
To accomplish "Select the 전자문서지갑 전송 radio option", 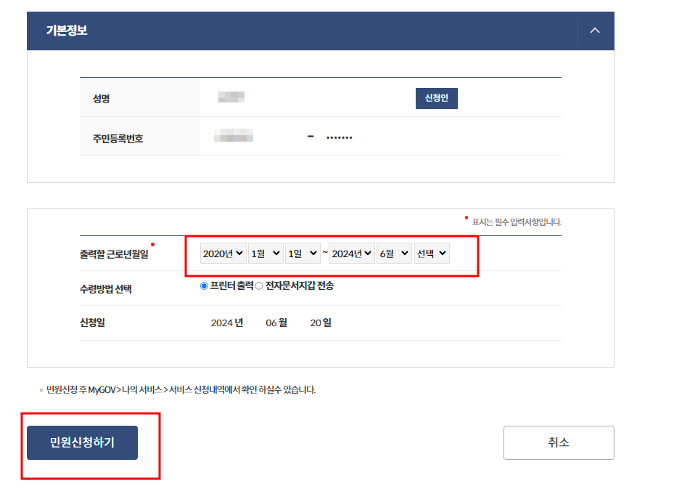I will (x=258, y=286).
